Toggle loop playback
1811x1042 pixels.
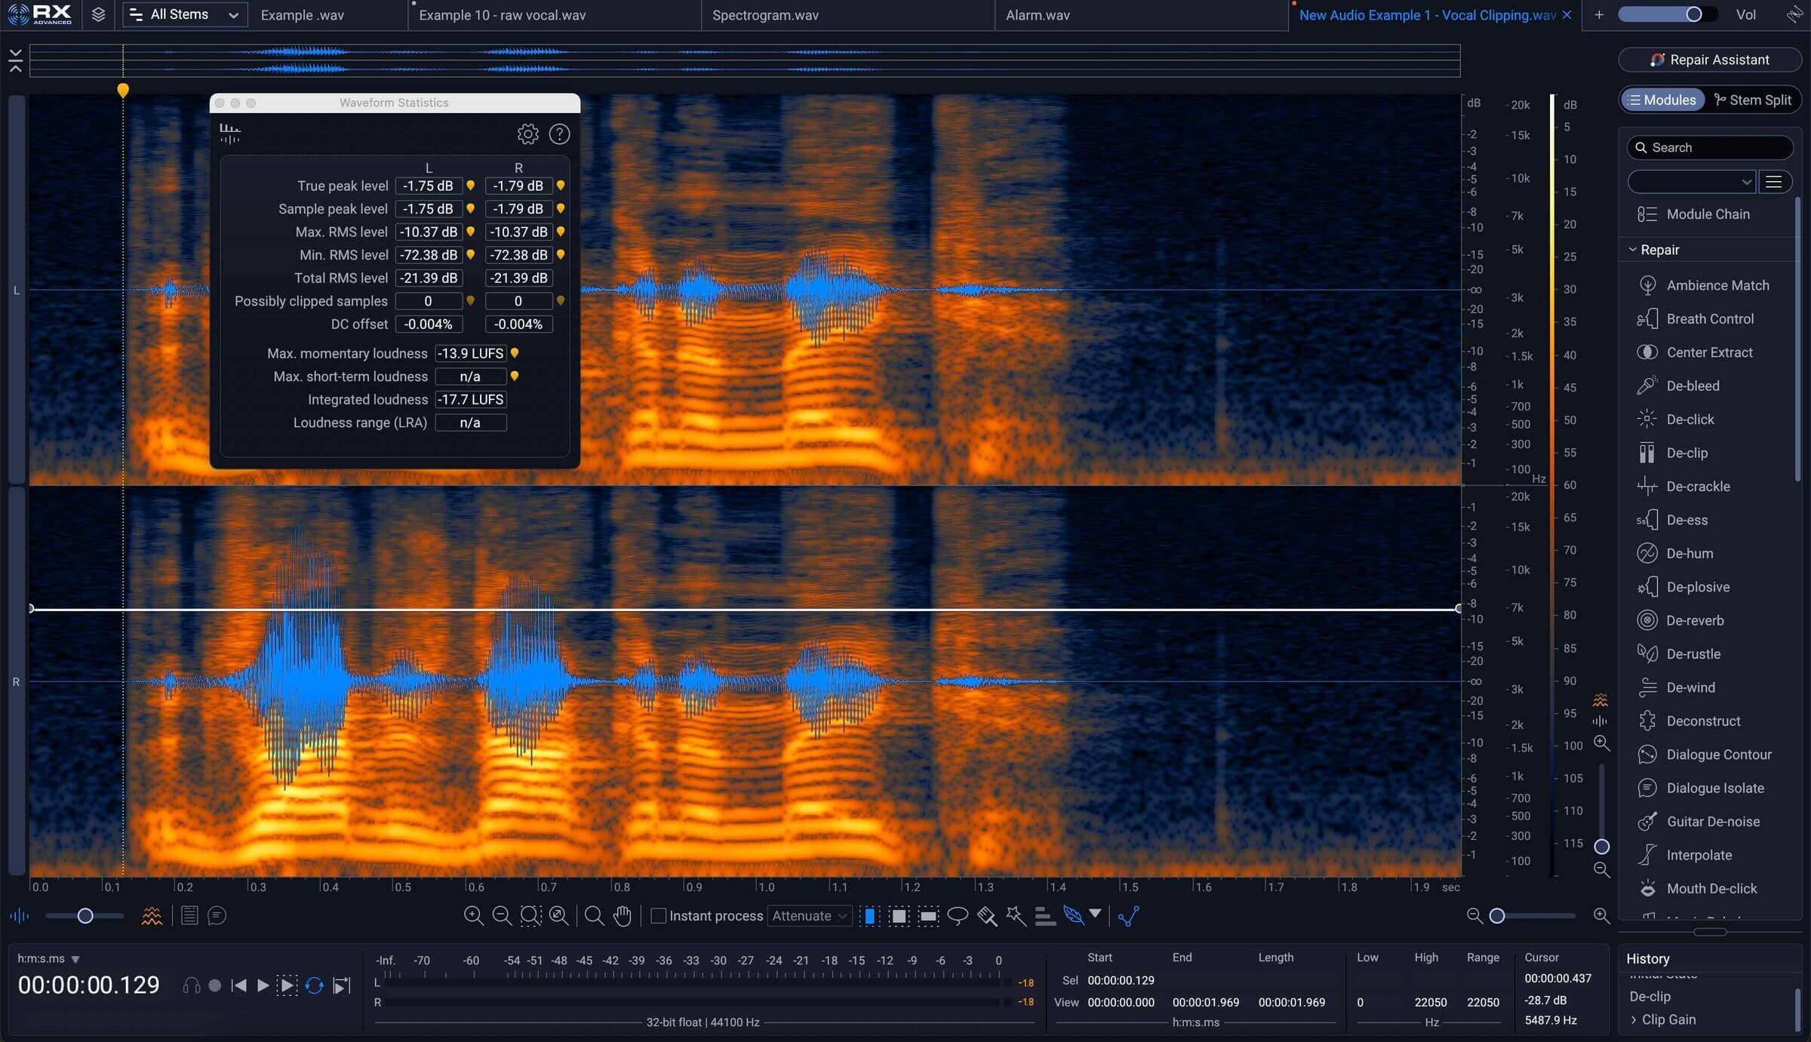(315, 985)
